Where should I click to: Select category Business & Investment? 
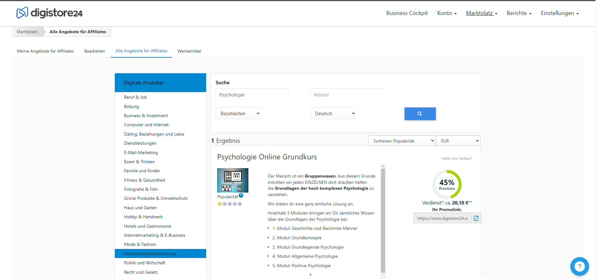click(x=146, y=116)
